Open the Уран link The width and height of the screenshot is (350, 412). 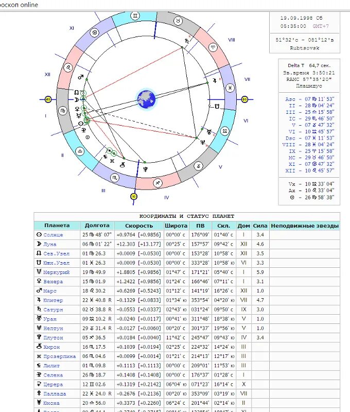point(50,319)
